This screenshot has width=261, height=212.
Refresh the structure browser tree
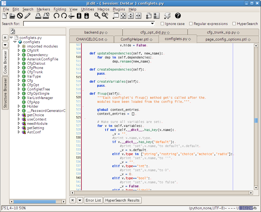[13, 31]
